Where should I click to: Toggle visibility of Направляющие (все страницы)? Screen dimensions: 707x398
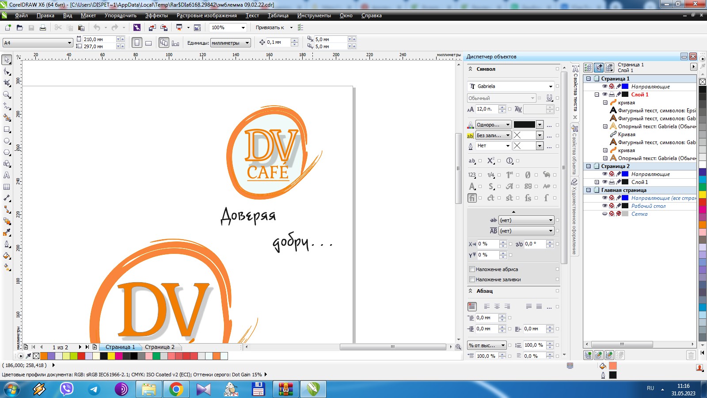click(604, 198)
